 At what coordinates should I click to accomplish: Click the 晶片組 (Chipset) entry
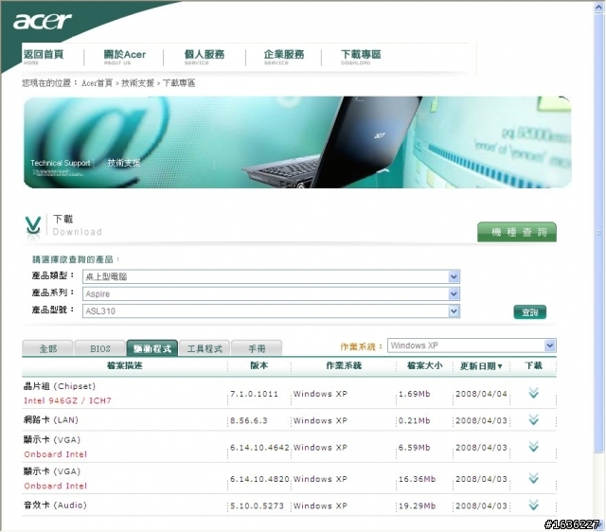tap(60, 386)
